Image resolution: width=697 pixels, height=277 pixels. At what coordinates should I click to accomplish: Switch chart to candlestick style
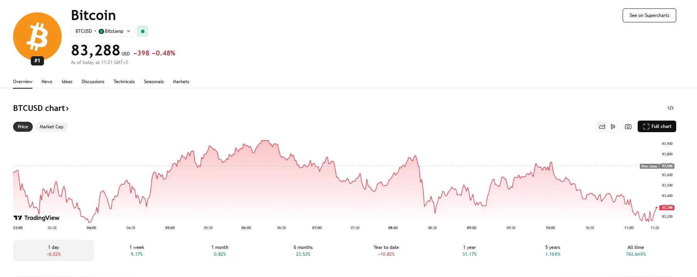613,126
